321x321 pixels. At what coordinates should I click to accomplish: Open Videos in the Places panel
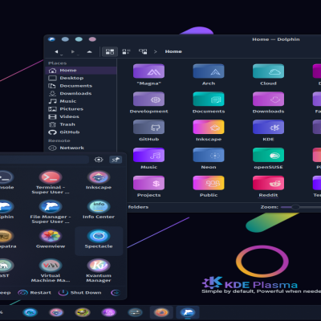coord(81,116)
